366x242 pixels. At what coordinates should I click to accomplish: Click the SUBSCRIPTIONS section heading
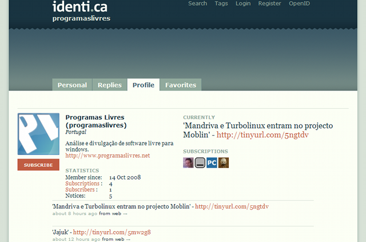click(205, 152)
